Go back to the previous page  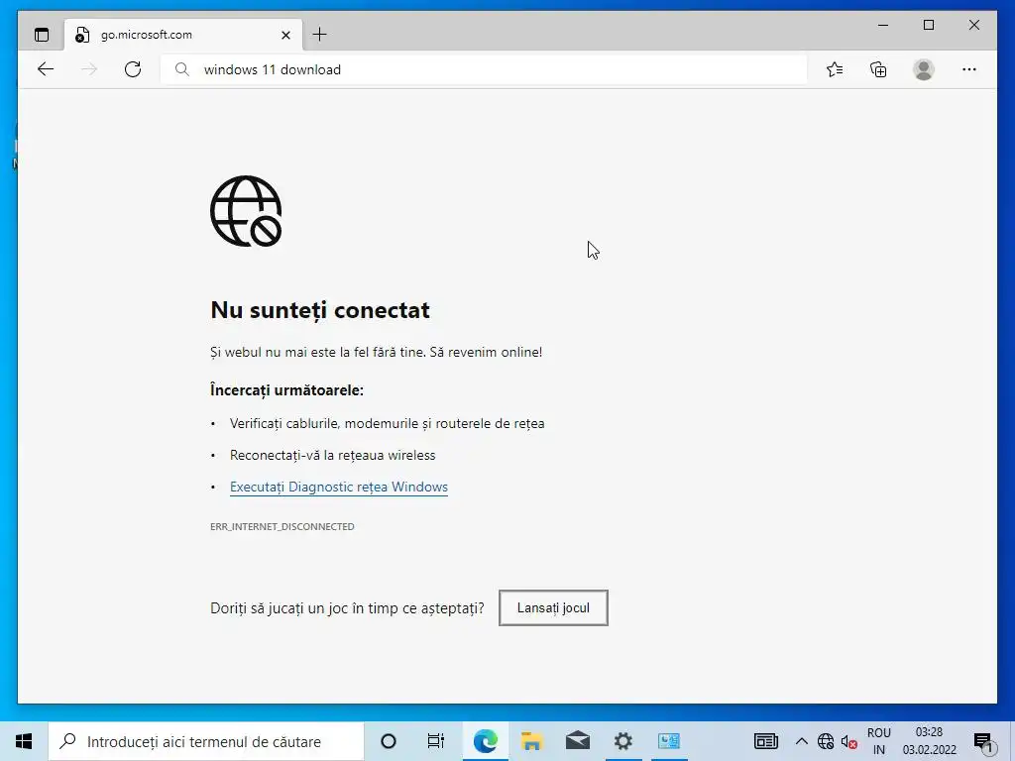pyautogui.click(x=46, y=69)
